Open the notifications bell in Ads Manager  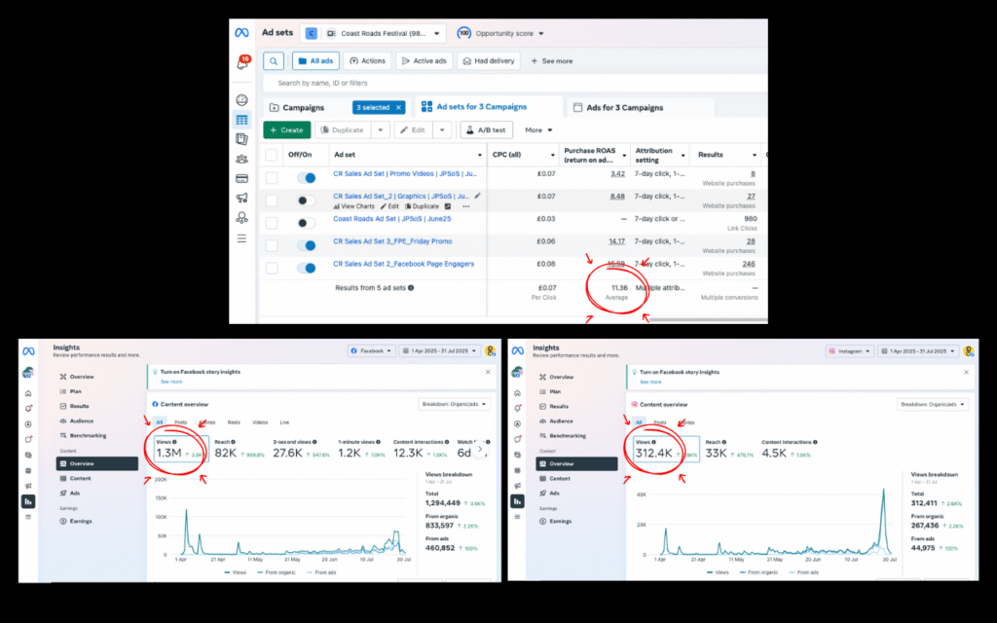pyautogui.click(x=242, y=63)
